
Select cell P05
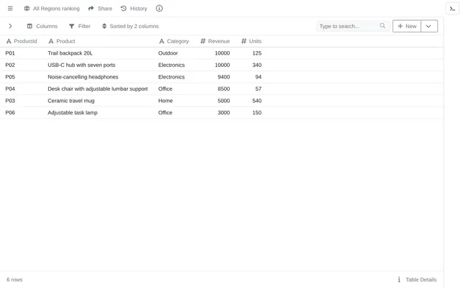tap(10, 77)
